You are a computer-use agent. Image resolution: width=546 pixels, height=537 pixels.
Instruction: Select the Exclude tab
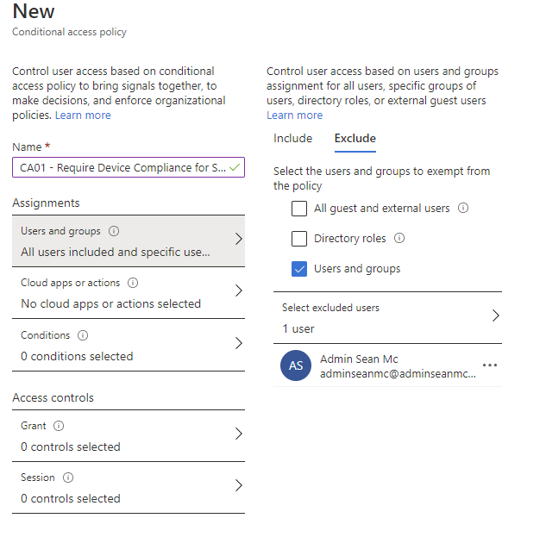pos(355,139)
